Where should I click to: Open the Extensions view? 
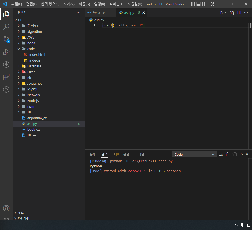[x=6, y=77]
